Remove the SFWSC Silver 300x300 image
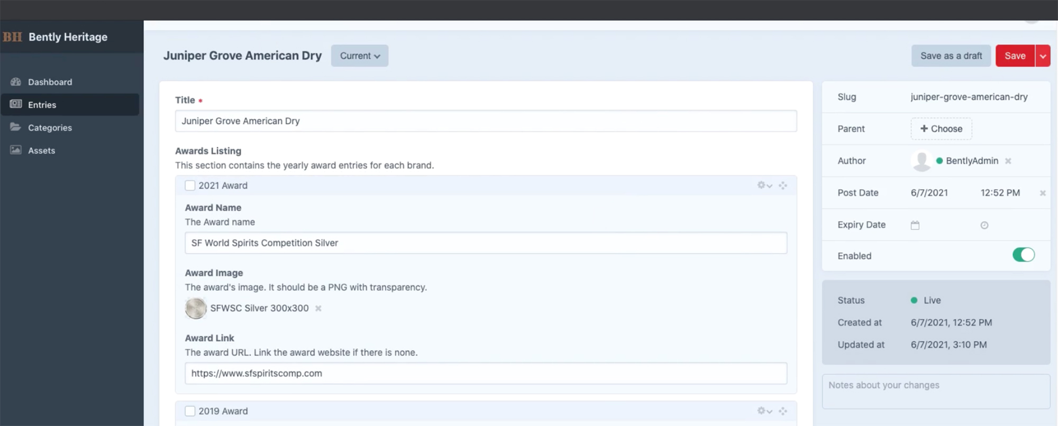1058x426 pixels. pos(318,309)
